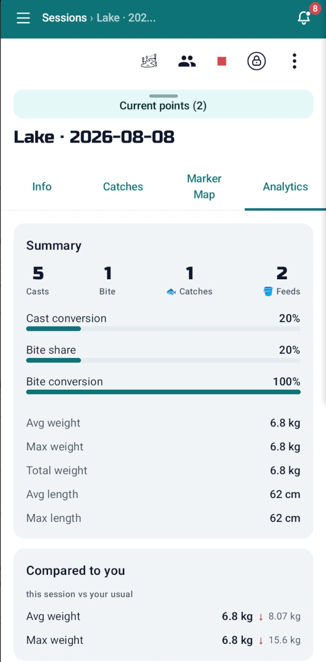Switch to the Info tab
The width and height of the screenshot is (326, 662).
(x=42, y=186)
